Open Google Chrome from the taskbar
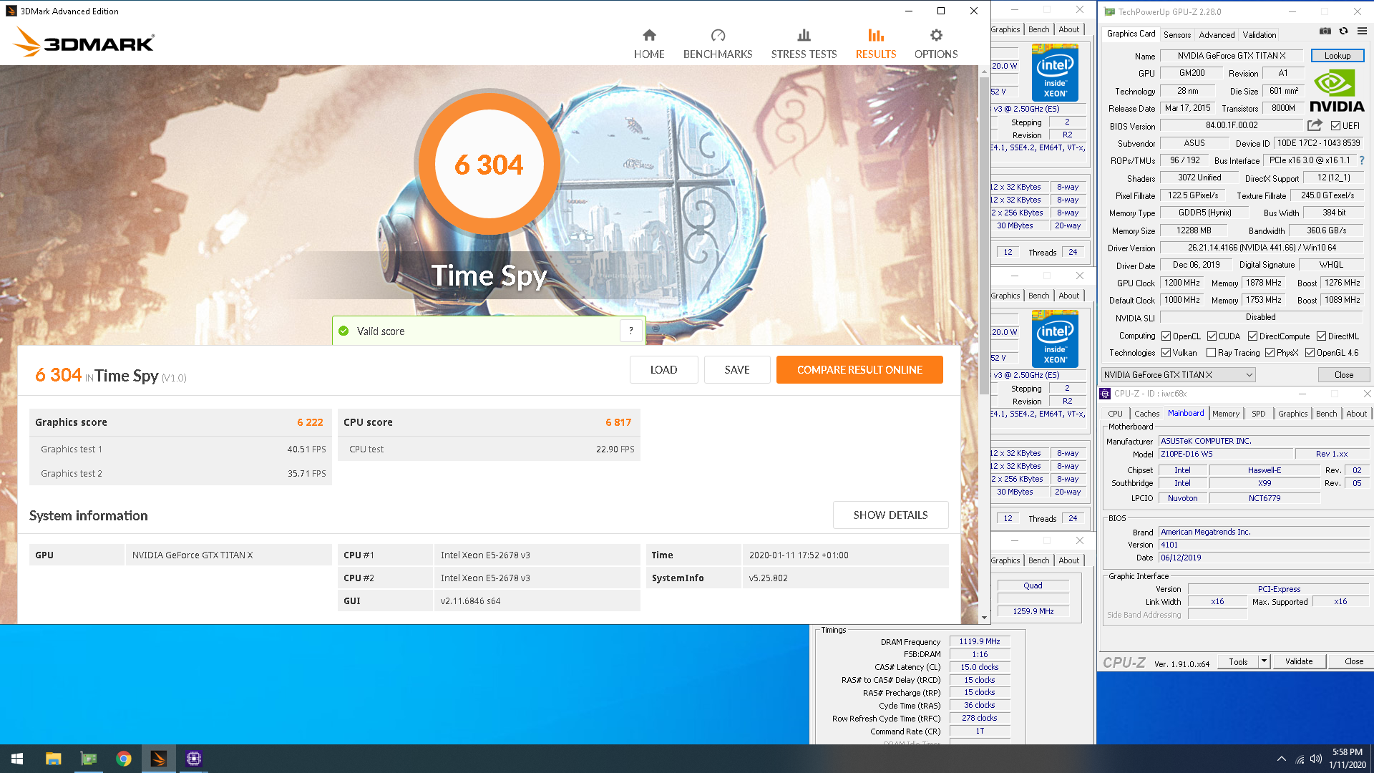1374x773 pixels. tap(124, 759)
